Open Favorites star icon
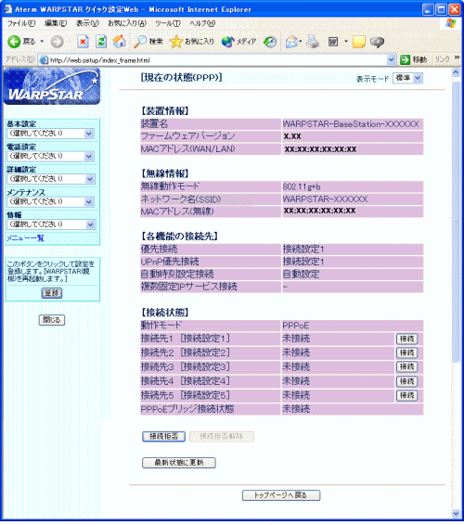 click(x=176, y=42)
